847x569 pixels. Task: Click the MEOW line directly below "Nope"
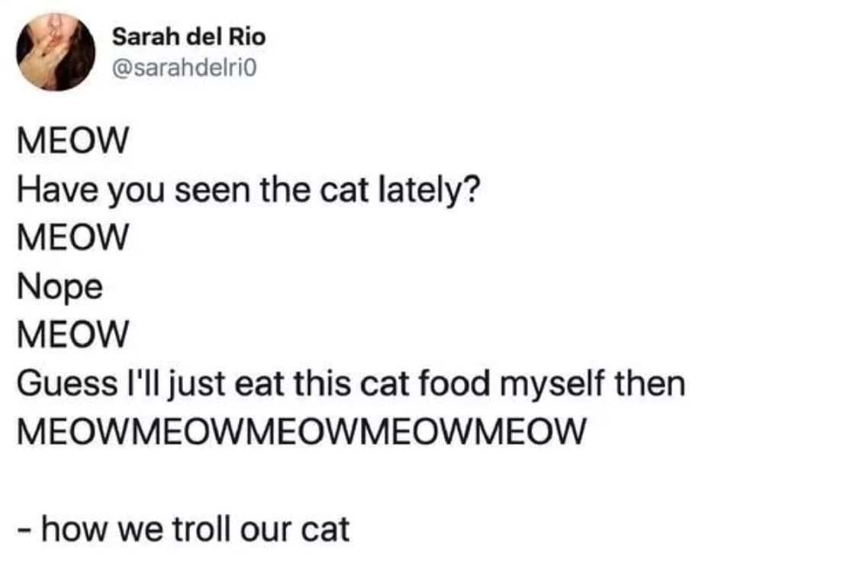pyautogui.click(x=73, y=335)
